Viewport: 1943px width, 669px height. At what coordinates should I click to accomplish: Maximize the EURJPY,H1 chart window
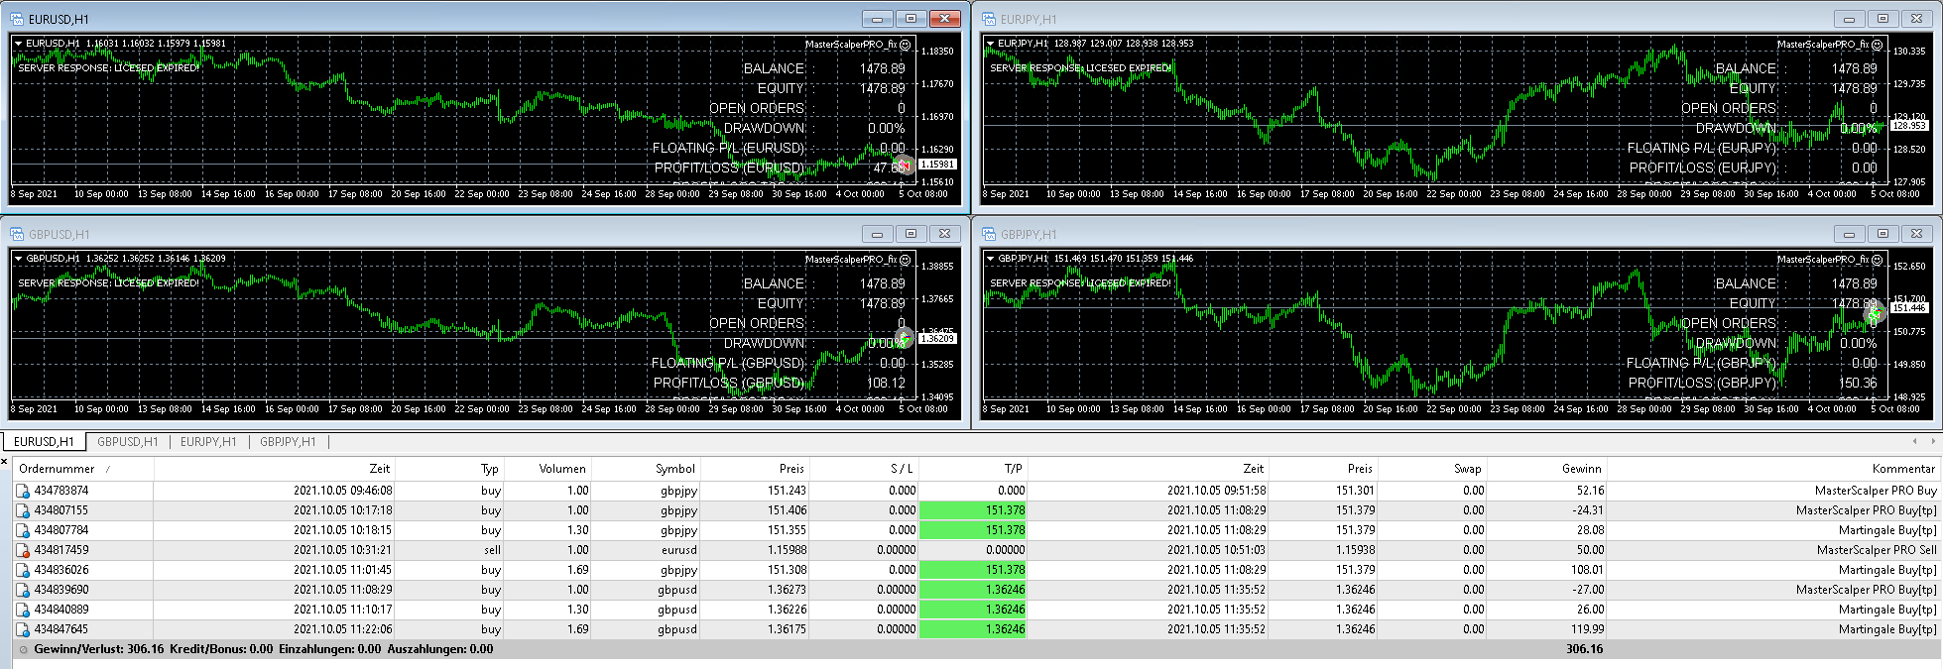coord(1882,19)
